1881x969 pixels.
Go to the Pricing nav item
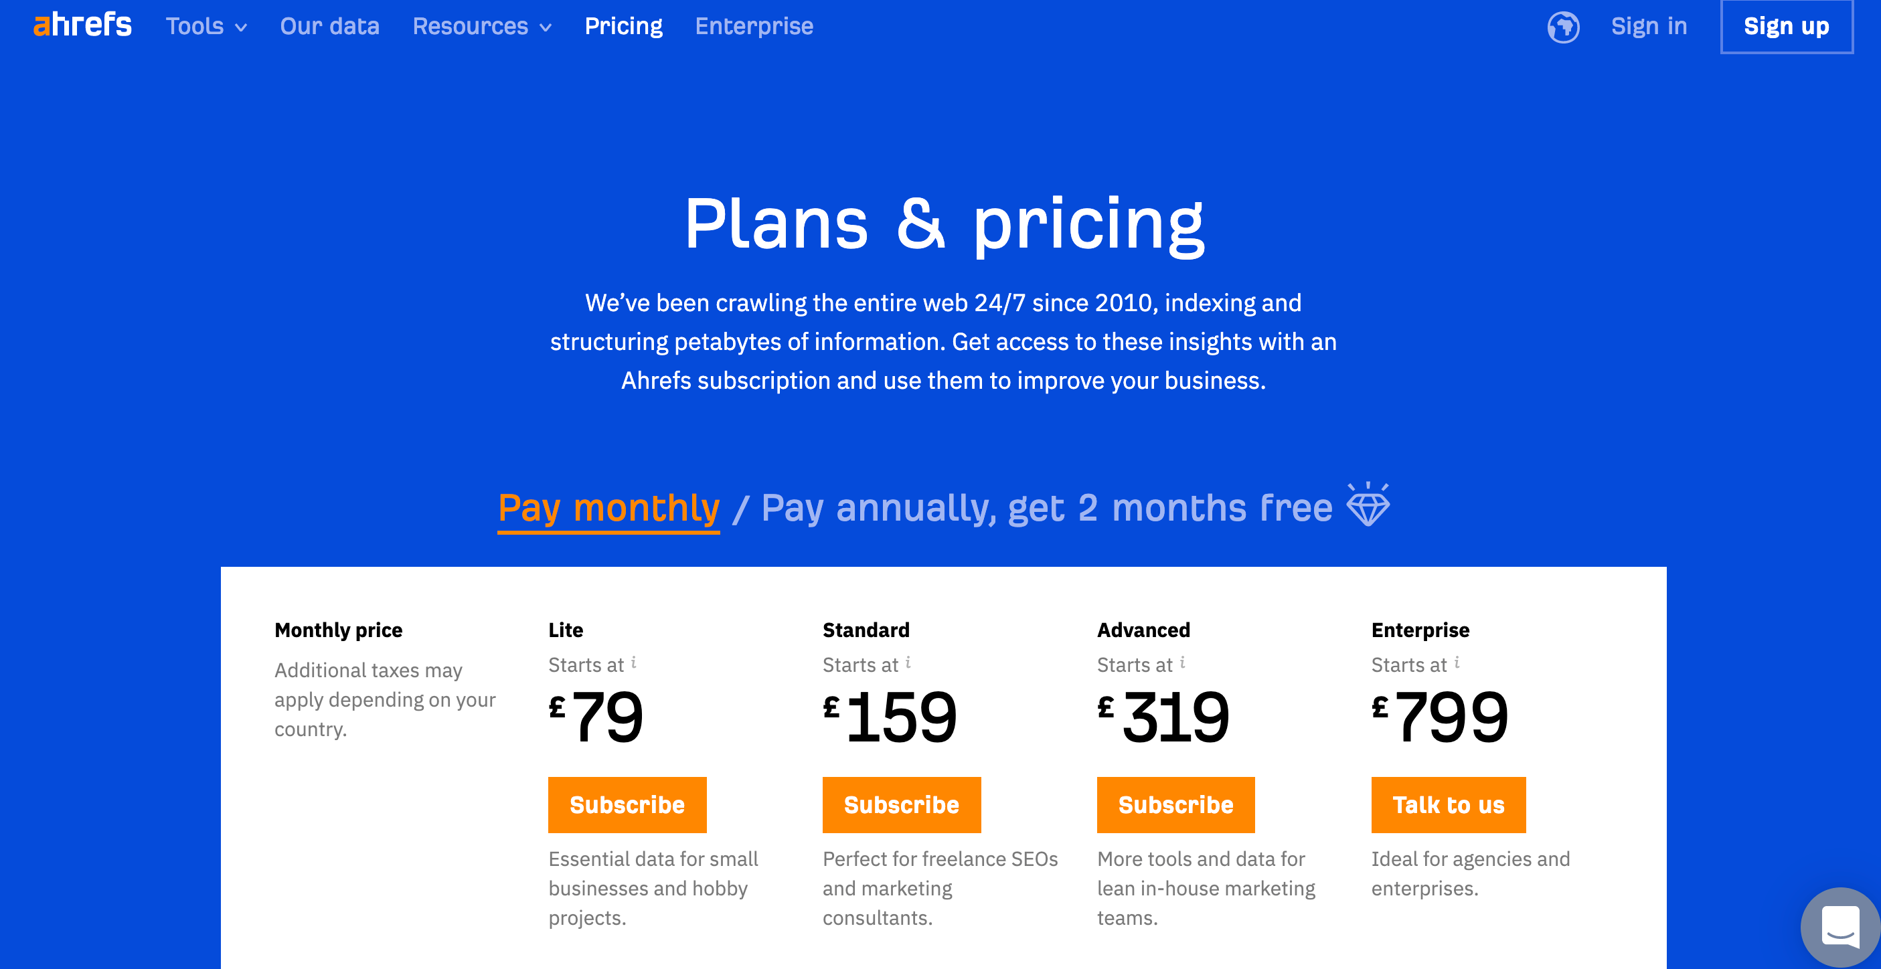click(624, 26)
